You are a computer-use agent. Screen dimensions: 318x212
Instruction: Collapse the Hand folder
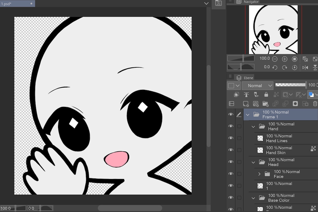253,126
